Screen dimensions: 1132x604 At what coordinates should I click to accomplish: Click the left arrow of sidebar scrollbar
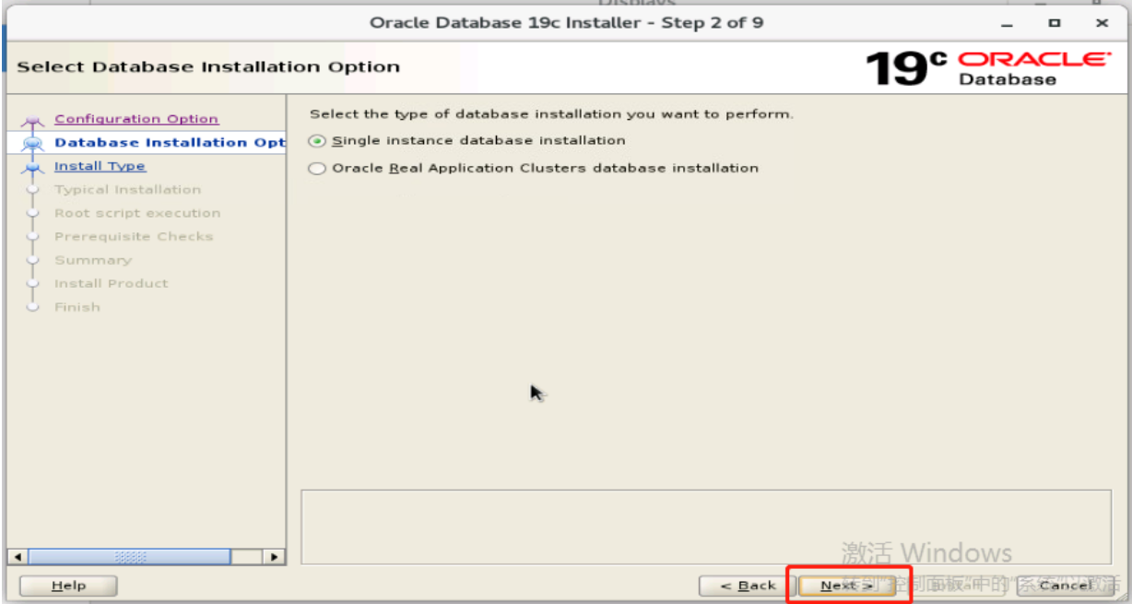(x=17, y=557)
